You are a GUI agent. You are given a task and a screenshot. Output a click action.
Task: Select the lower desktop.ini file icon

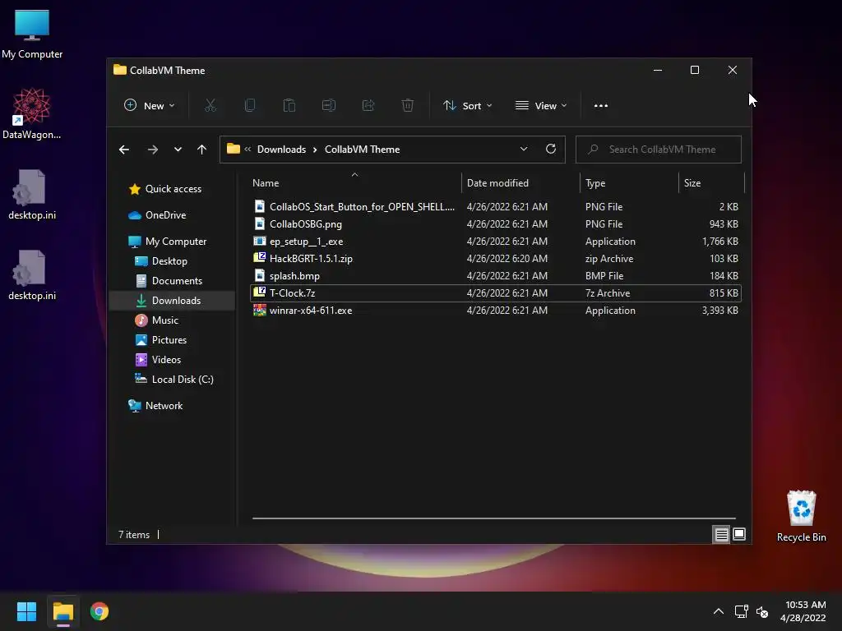(x=32, y=274)
